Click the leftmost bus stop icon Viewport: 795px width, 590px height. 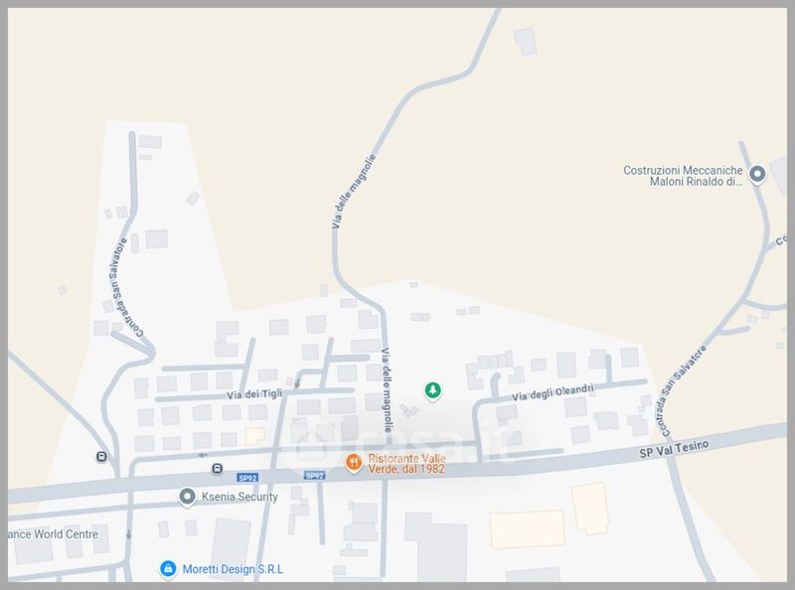click(x=101, y=457)
